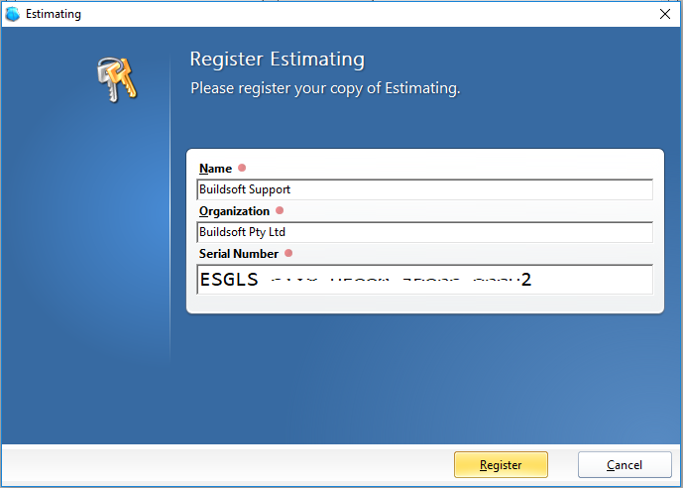Click the Estimating app icon in title bar
Image resolution: width=683 pixels, height=488 pixels.
coord(13,14)
